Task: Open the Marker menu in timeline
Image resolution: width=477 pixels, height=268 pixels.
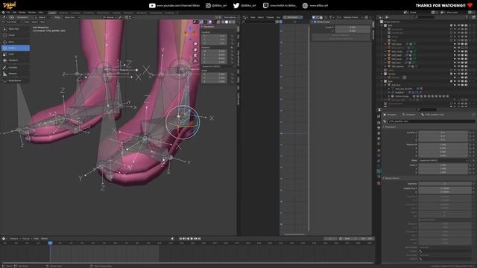Action: (45, 239)
